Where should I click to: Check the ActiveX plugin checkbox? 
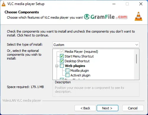click(x=67, y=75)
